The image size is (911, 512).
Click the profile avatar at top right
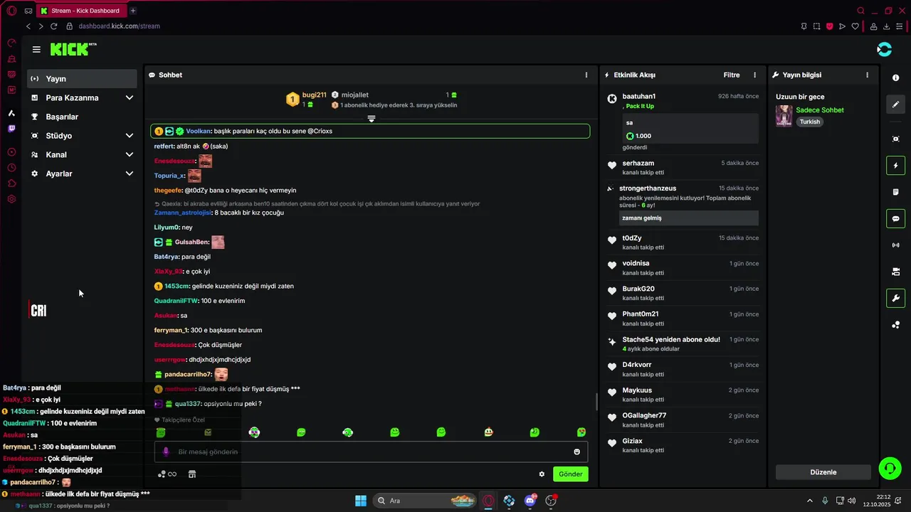[884, 49]
